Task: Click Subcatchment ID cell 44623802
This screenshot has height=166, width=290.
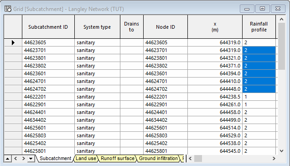Action: click(48, 66)
